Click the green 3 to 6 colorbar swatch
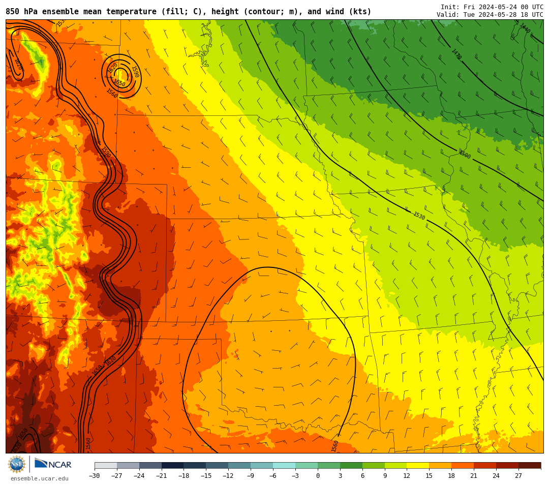This screenshot has height=485, width=549. pyautogui.click(x=351, y=465)
